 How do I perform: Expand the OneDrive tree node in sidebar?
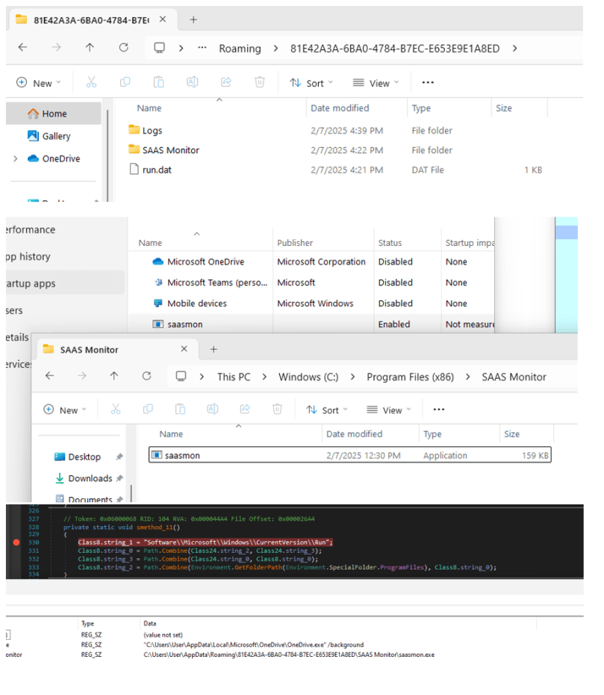[16, 158]
